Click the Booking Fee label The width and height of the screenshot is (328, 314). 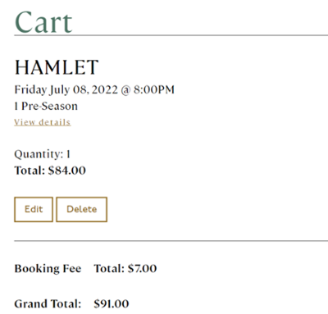(48, 269)
